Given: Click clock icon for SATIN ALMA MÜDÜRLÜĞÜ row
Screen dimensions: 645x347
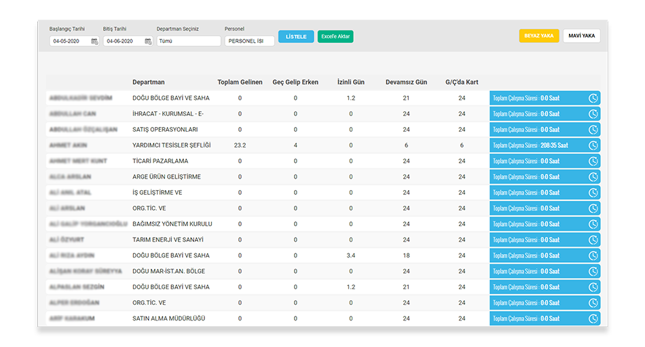Looking at the screenshot, I should (593, 318).
